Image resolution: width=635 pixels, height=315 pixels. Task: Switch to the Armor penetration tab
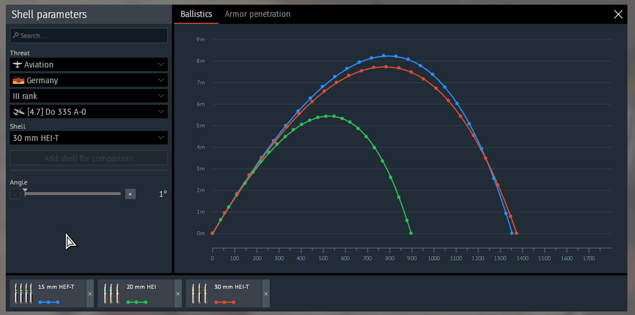[258, 14]
